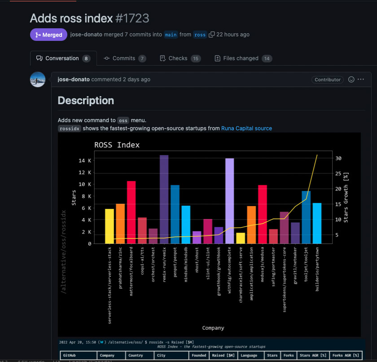Copy the ross branch name icon
The width and height of the screenshot is (377, 362).
[x=211, y=35]
